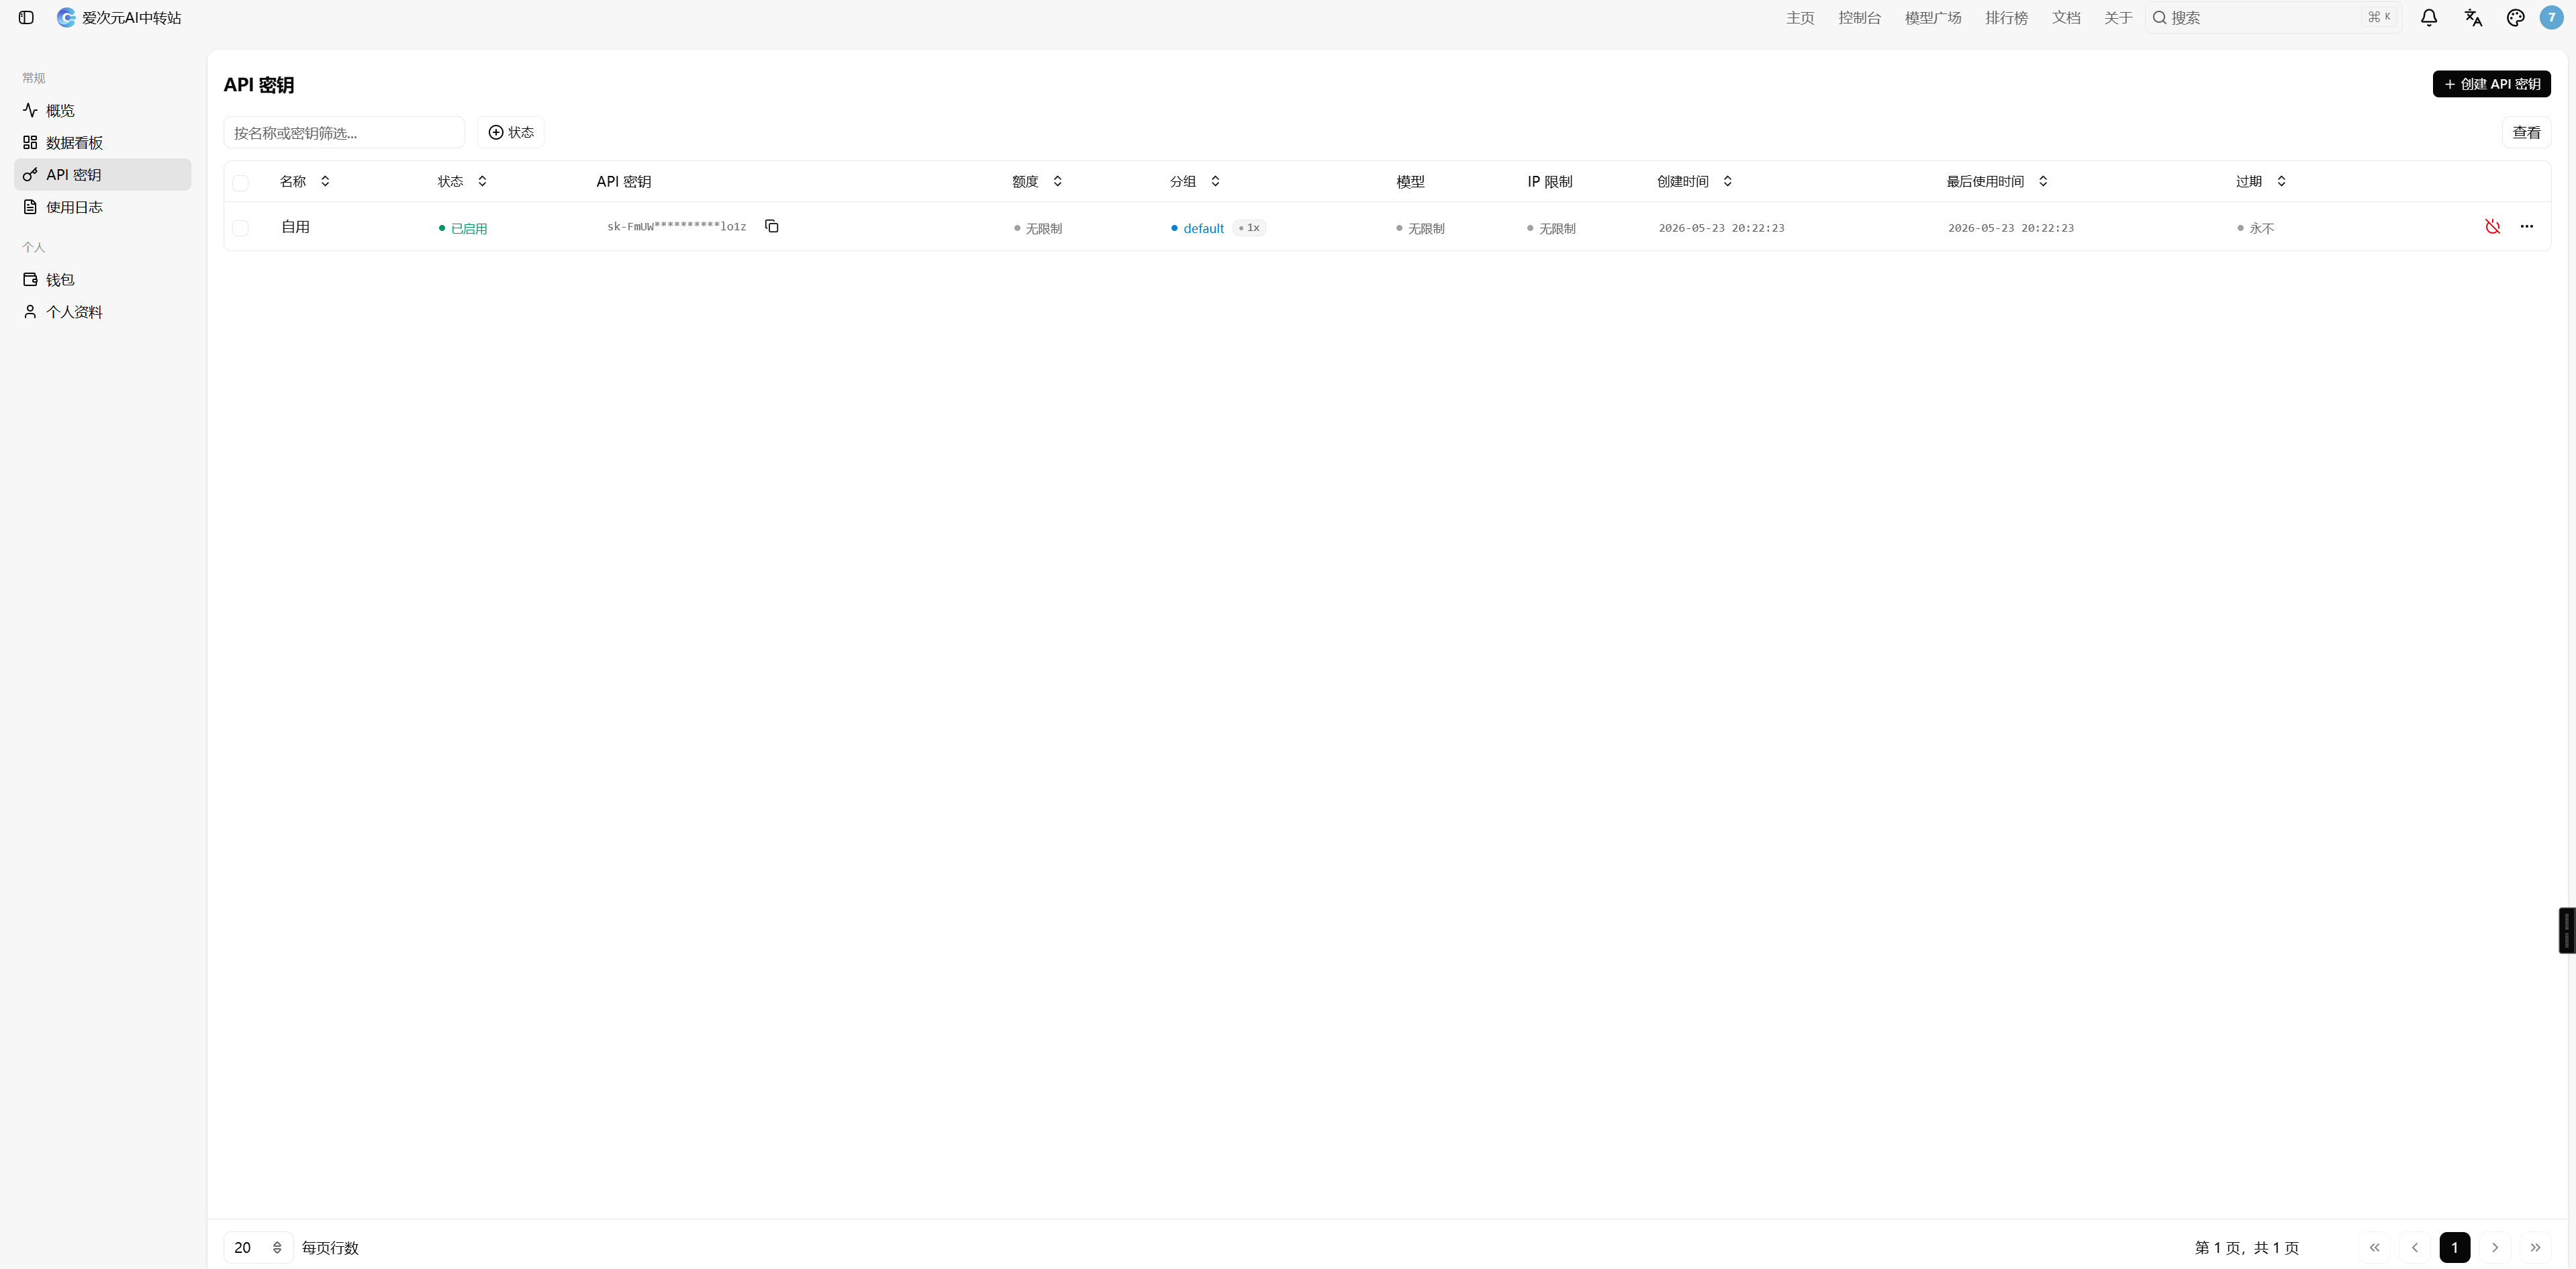Image resolution: width=2576 pixels, height=1269 pixels.
Task: Open the theme palette icon
Action: coord(2516,18)
